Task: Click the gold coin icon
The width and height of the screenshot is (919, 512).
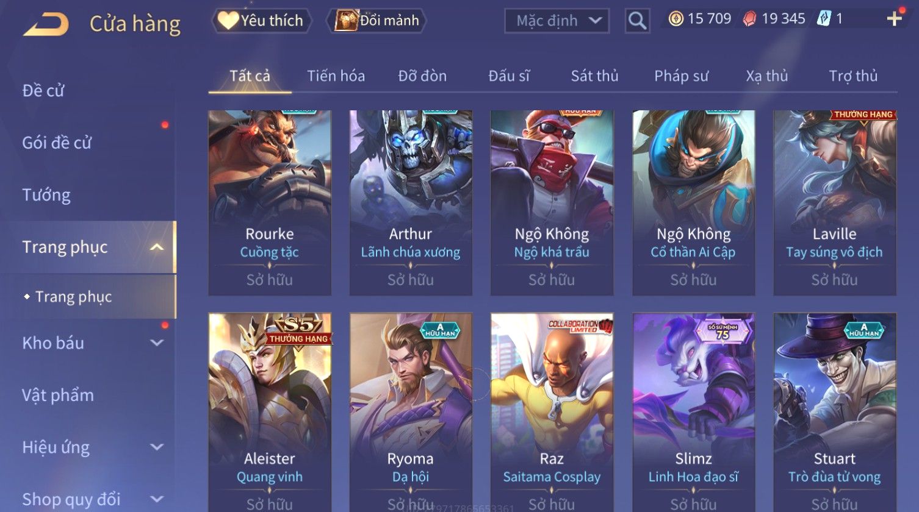Action: (x=676, y=19)
